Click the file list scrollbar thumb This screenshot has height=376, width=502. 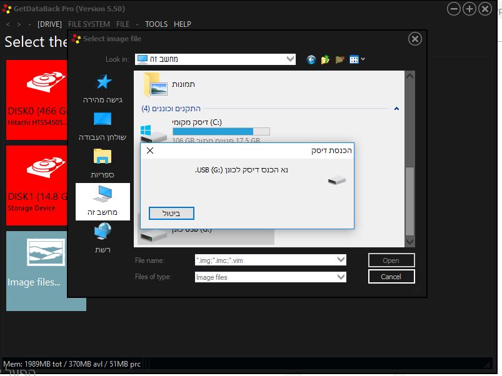(410, 200)
